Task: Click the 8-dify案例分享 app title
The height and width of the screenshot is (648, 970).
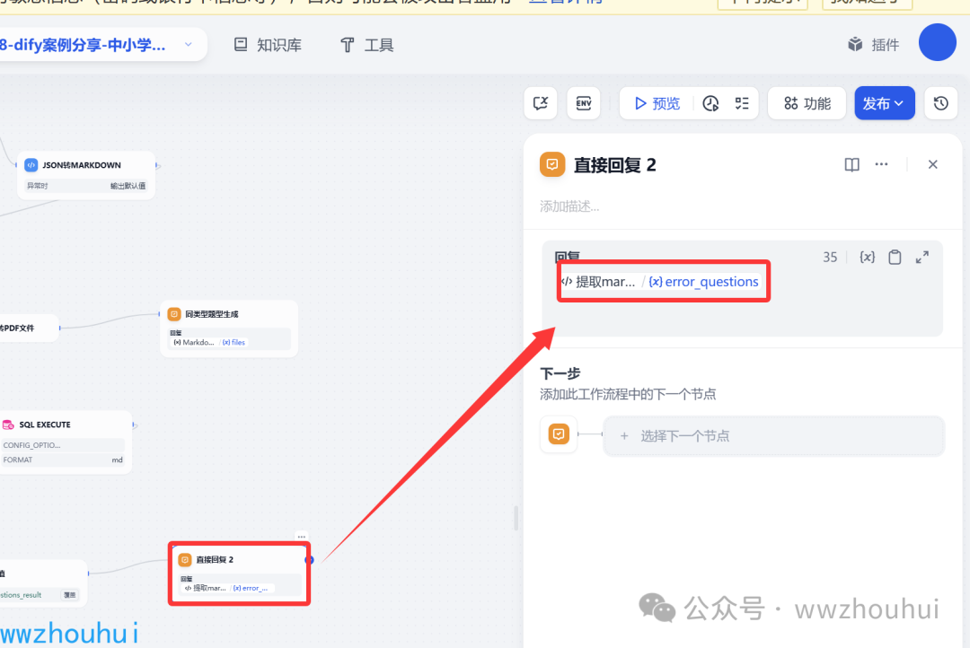Action: tap(83, 45)
